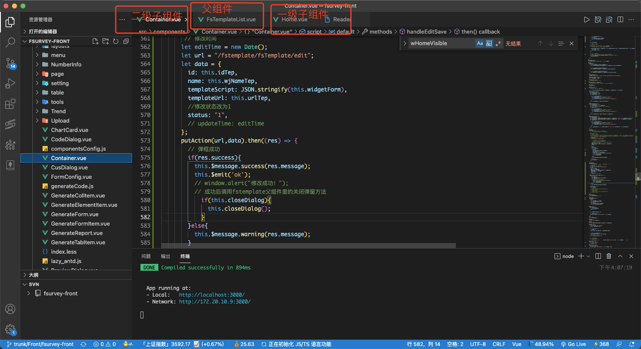Switch to the FsTemplateList.vue tab
The height and width of the screenshot is (349, 641).
[231, 20]
